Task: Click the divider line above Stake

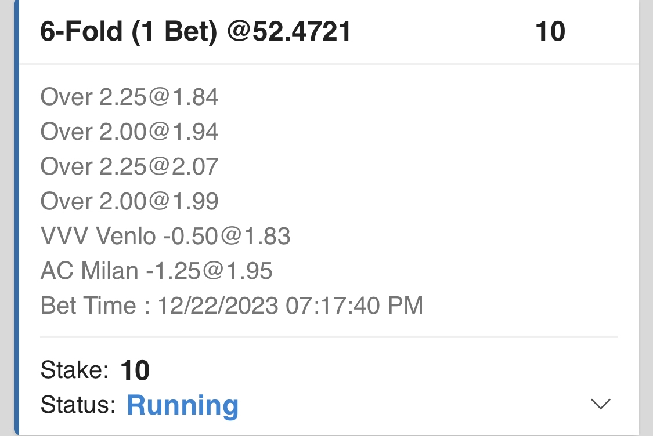Action: point(329,337)
